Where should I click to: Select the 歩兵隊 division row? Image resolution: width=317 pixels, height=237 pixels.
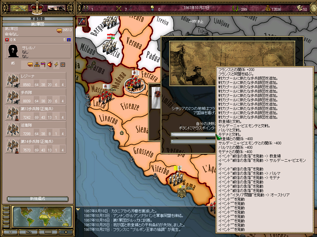36,97
